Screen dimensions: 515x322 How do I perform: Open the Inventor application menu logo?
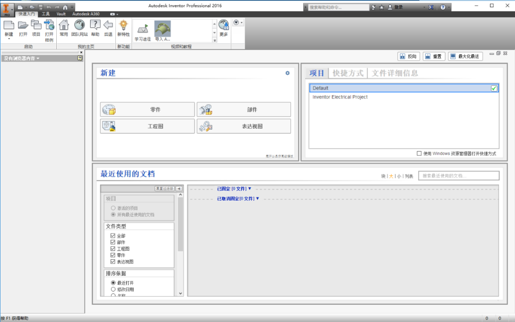[7, 9]
